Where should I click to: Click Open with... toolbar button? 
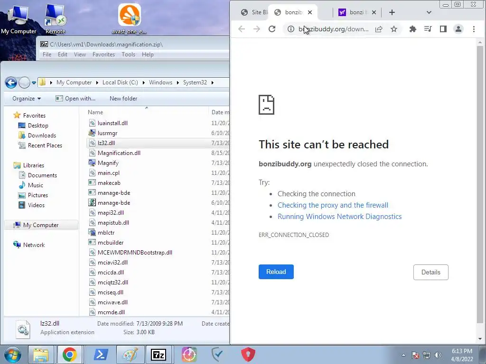[75, 99]
